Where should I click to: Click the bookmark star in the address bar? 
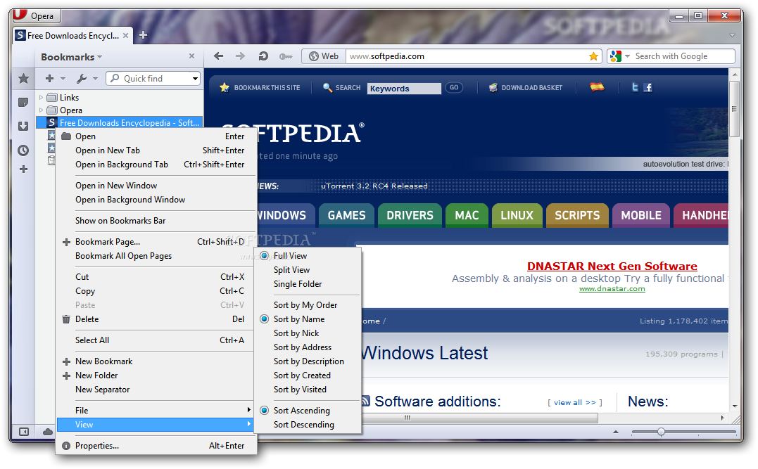tap(593, 56)
